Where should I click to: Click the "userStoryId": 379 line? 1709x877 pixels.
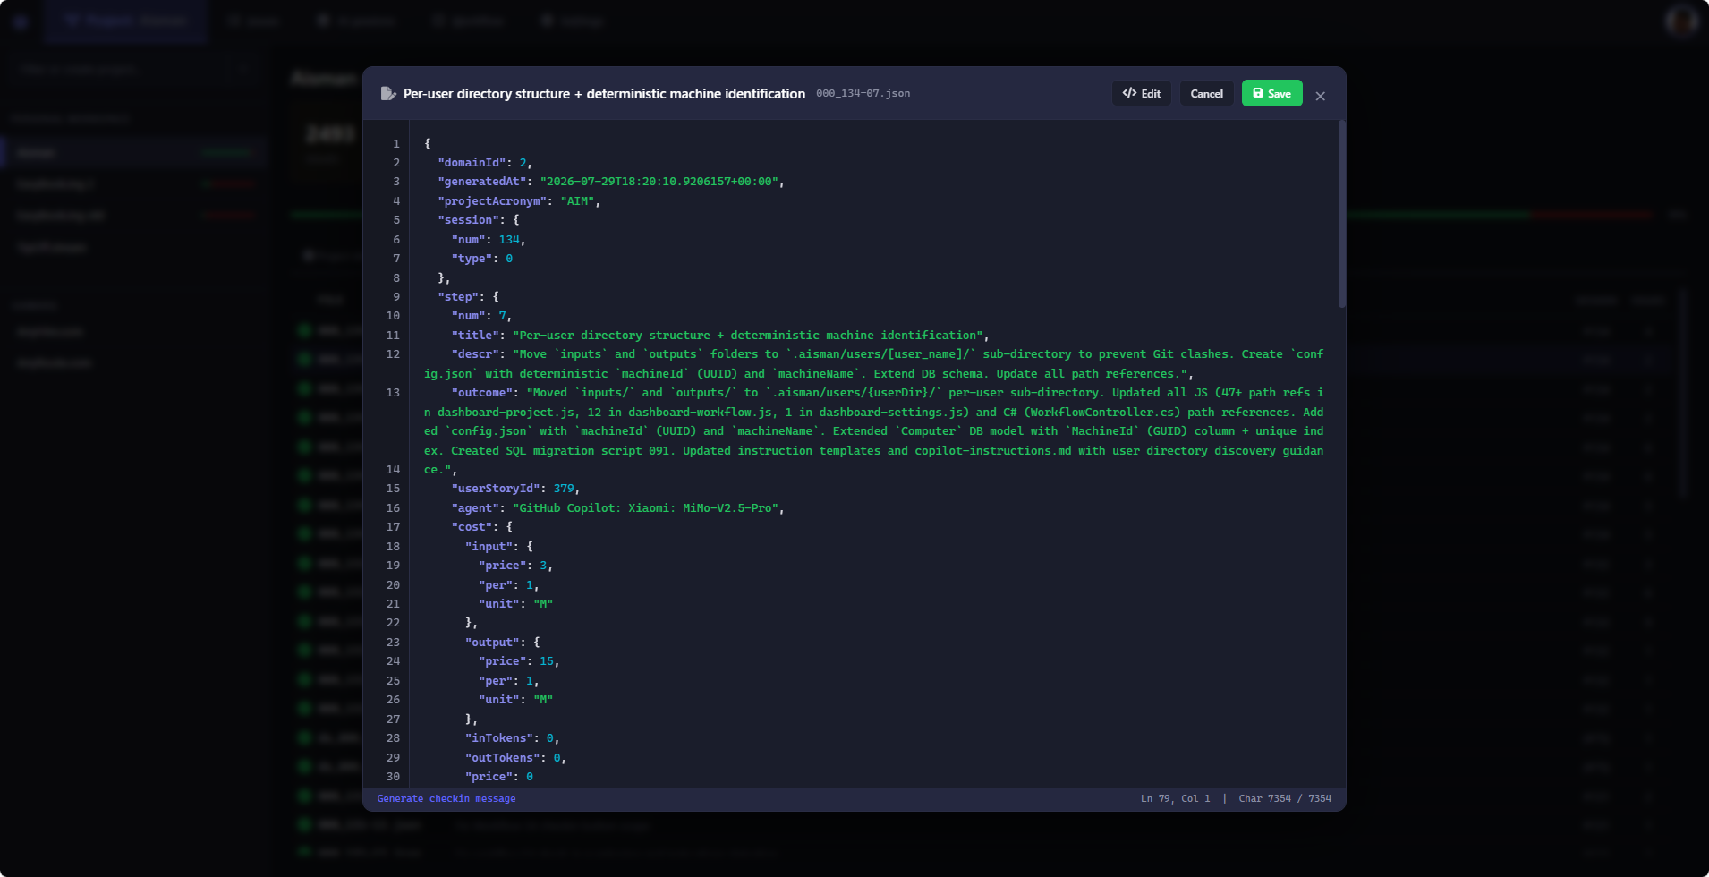[x=515, y=489]
